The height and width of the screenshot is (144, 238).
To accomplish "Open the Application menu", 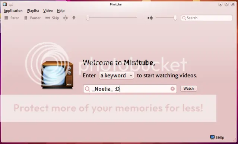I will pos(13,11).
